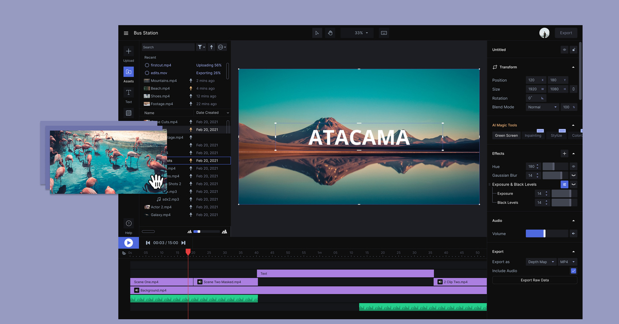Toggle the Include Audio checkbox
The width and height of the screenshot is (619, 324).
click(573, 271)
